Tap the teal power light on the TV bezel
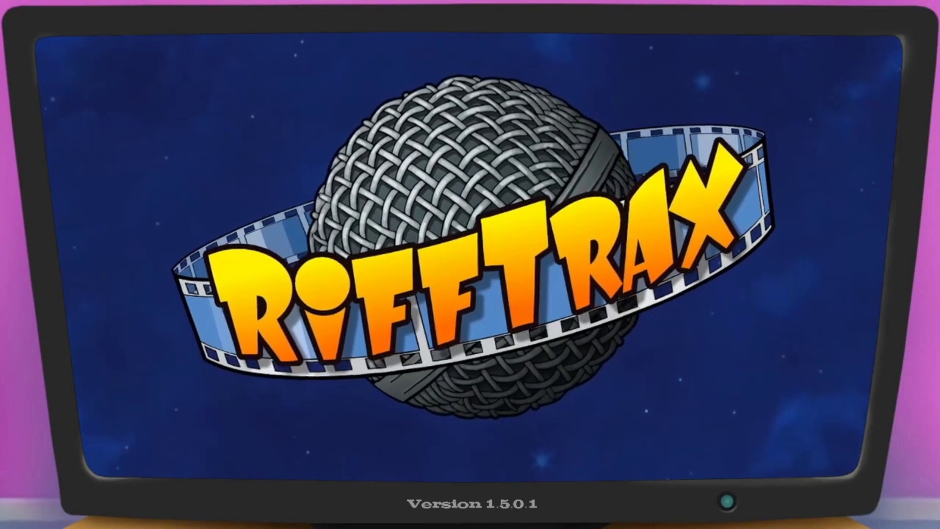 click(727, 503)
